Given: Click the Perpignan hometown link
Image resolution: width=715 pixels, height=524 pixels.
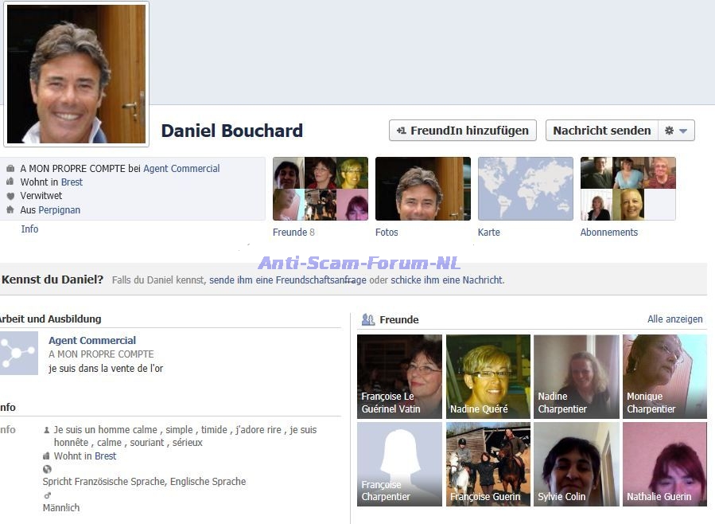Looking at the screenshot, I should point(59,210).
